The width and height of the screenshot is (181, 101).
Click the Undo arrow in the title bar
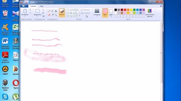click(x=29, y=2)
